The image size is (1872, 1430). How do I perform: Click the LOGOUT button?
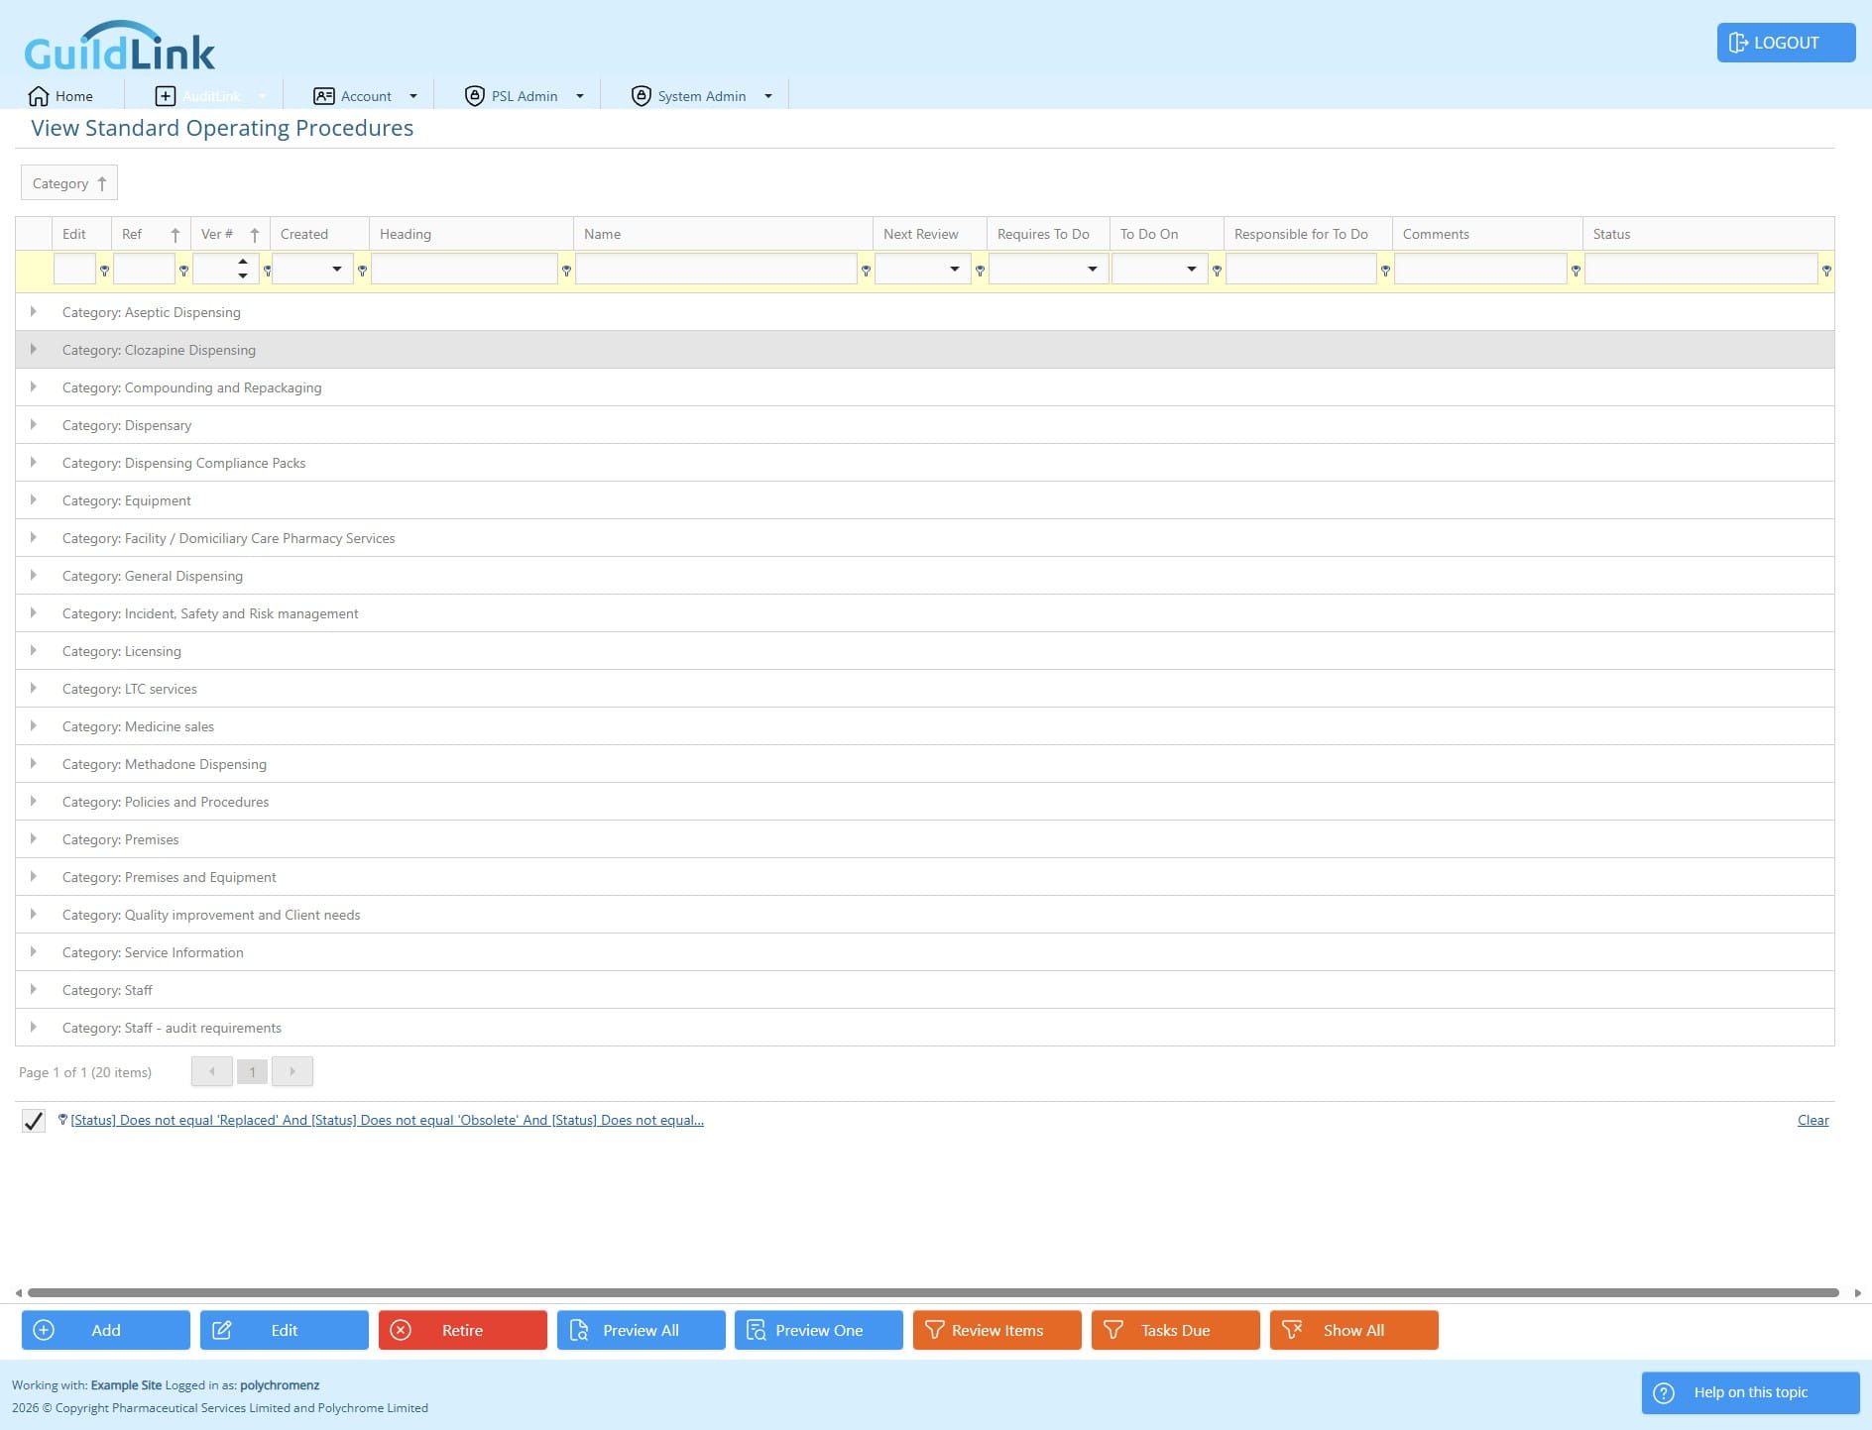[x=1786, y=43]
